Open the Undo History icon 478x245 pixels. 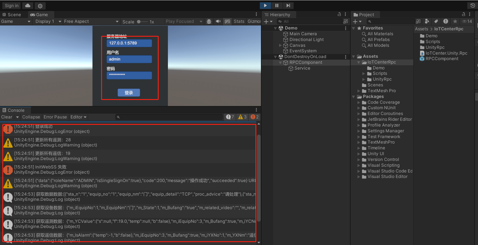point(473,5)
